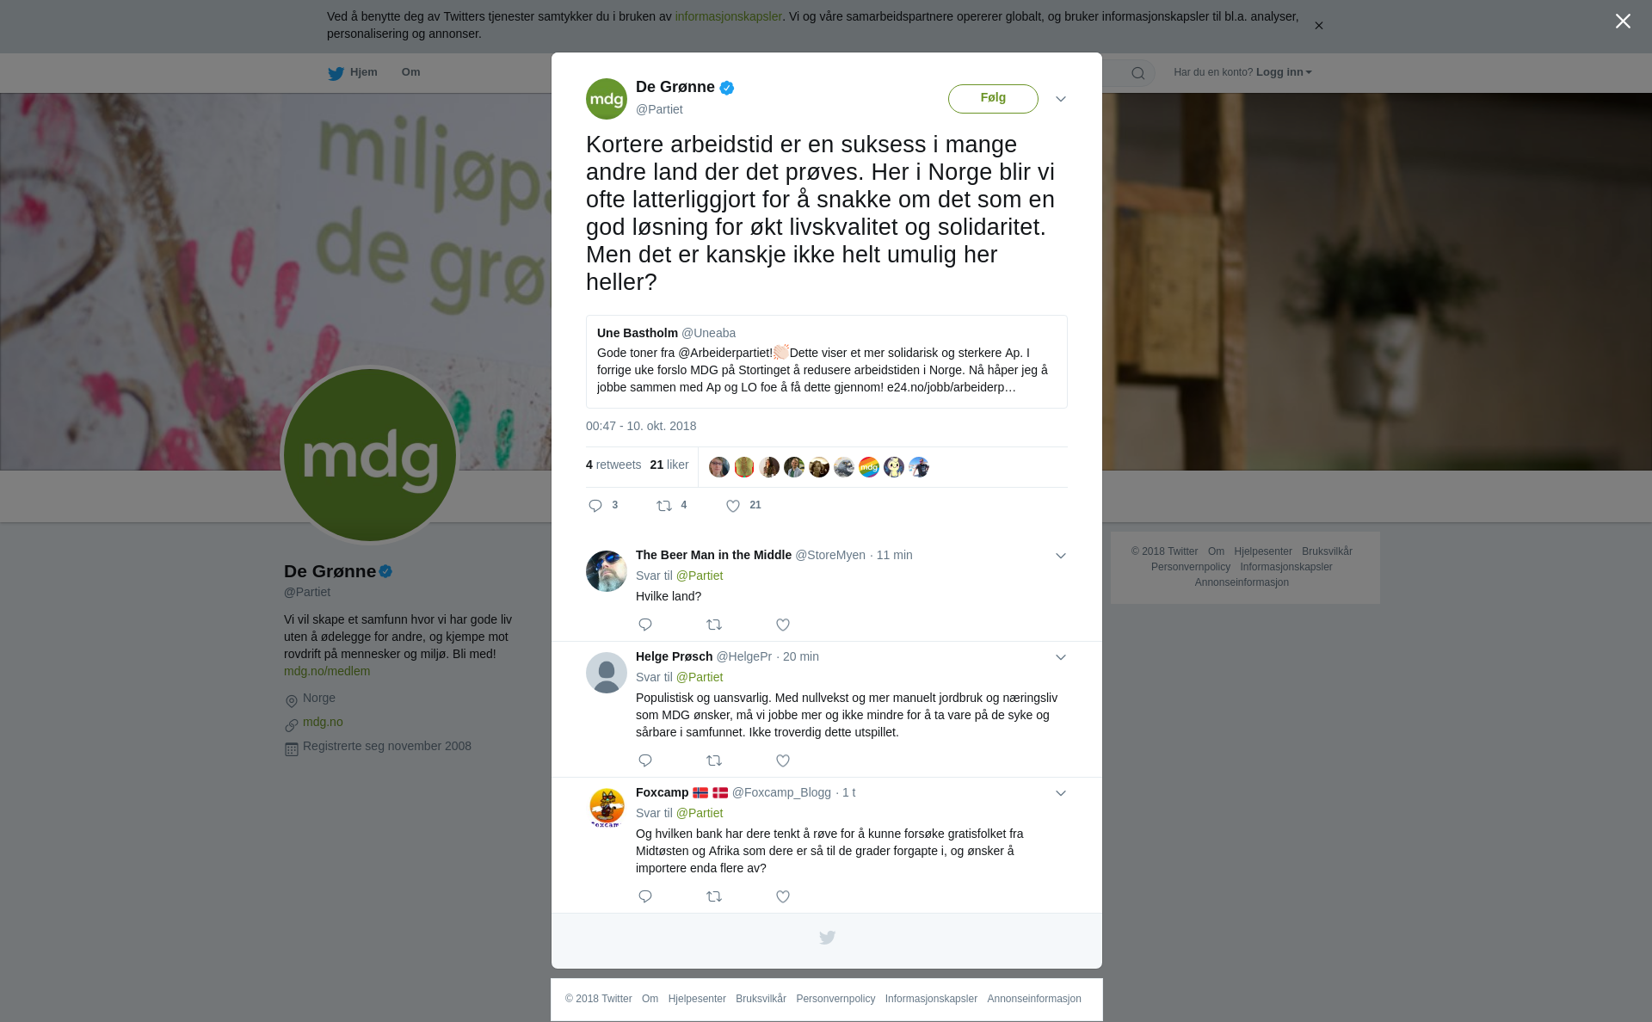Retweet Helge Prøsch's reply
The width and height of the screenshot is (1652, 1022).
click(714, 760)
